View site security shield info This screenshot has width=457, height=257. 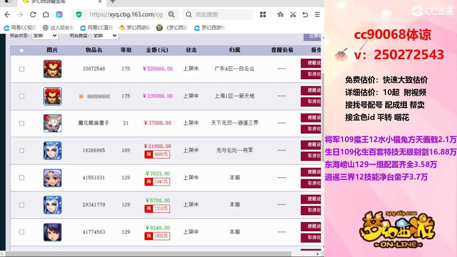79,15
